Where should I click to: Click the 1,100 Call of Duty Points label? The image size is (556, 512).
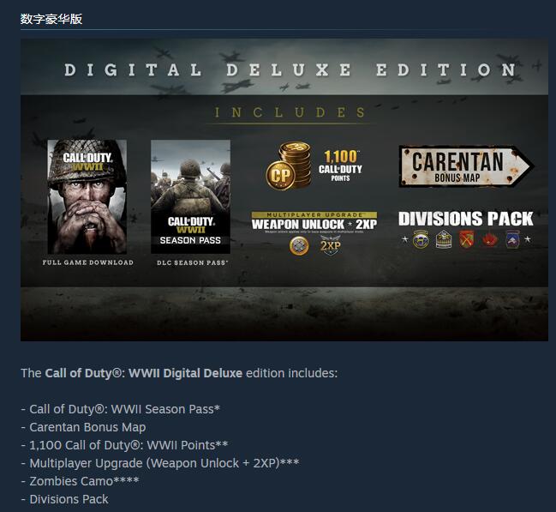coord(340,166)
